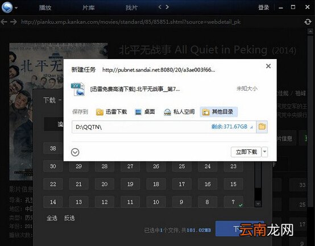Screen dimensions: 315x246
Task: Toggle episode 38 selection
Action: (x=53, y=148)
